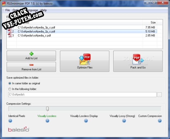
Task: Open the Help menu
Action: [x=44, y=10]
